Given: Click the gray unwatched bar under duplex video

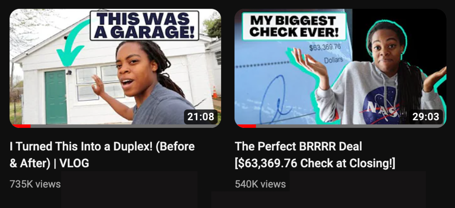Looking at the screenshot, I should [x=126, y=126].
